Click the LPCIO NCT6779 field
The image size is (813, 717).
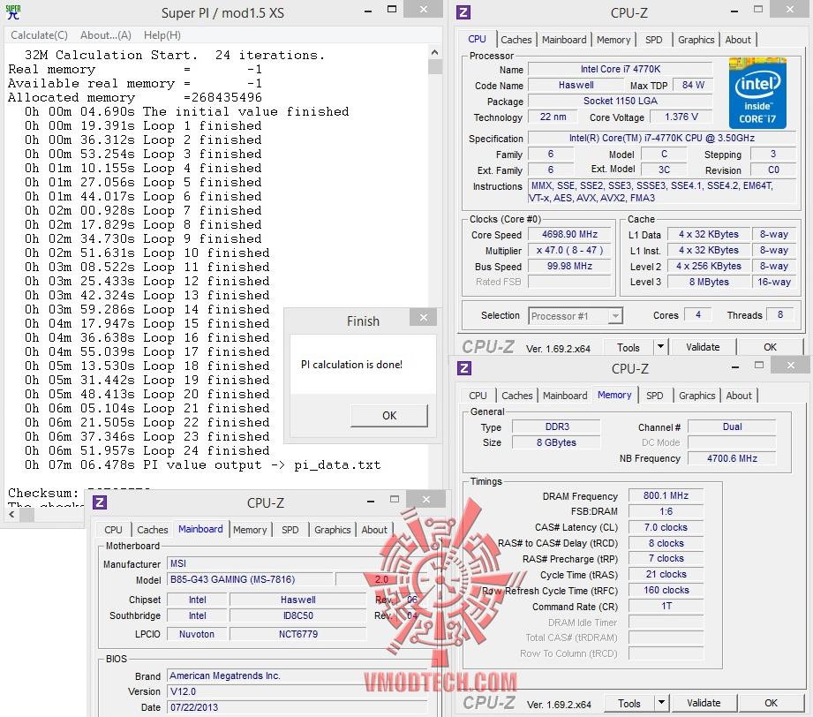coord(298,634)
